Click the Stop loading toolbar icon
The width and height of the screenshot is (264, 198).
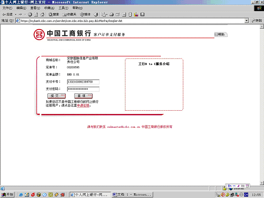pos(30,14)
